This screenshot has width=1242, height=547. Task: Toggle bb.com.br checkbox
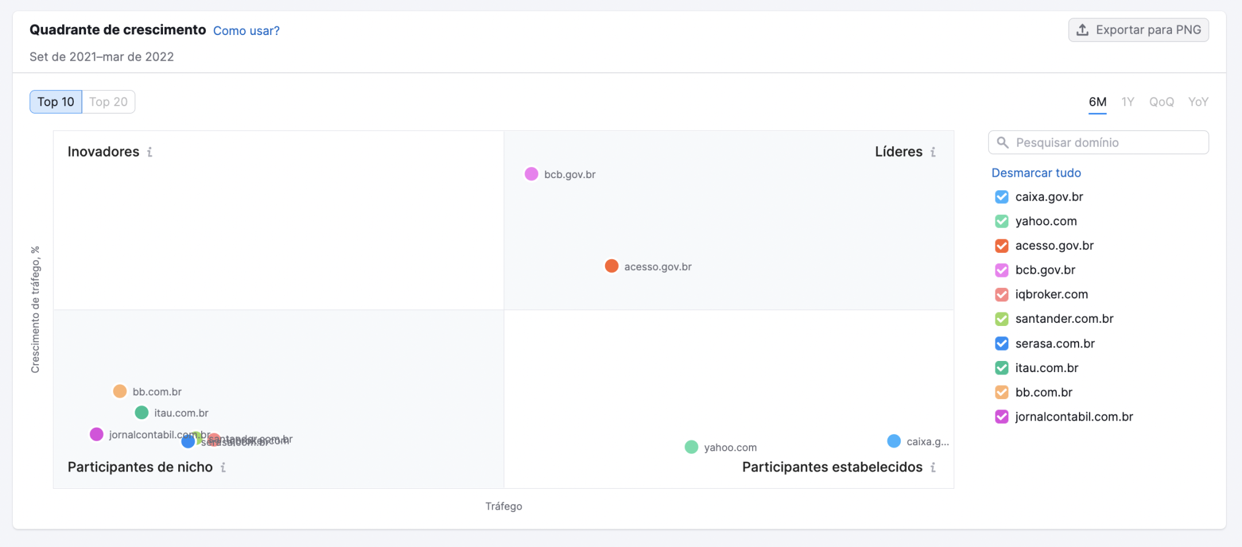[x=1002, y=392]
